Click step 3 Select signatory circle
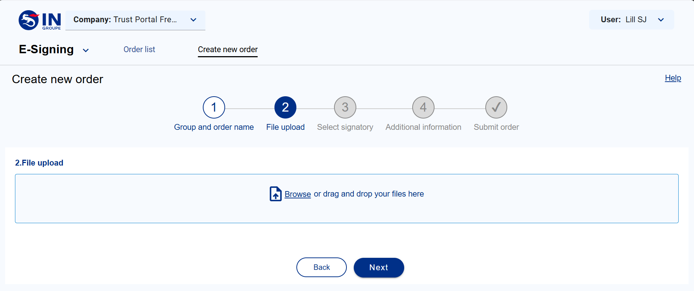This screenshot has width=694, height=291. click(345, 108)
